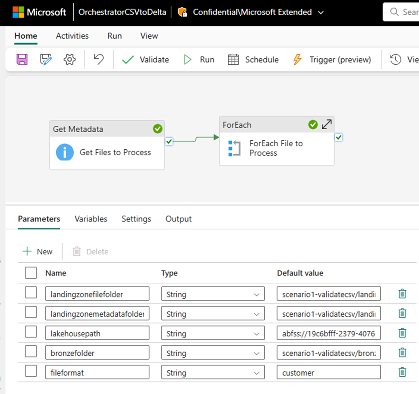
Task: Open the Variables tab
Action: pos(91,219)
